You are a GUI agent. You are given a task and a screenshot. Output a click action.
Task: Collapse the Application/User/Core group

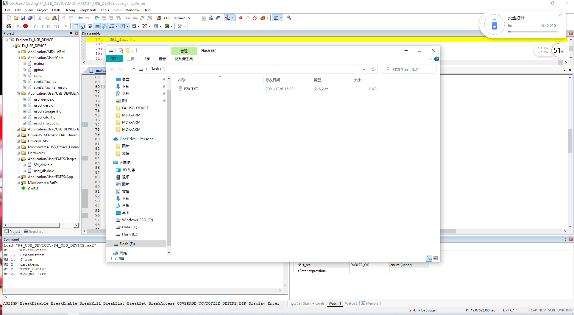coord(18,57)
